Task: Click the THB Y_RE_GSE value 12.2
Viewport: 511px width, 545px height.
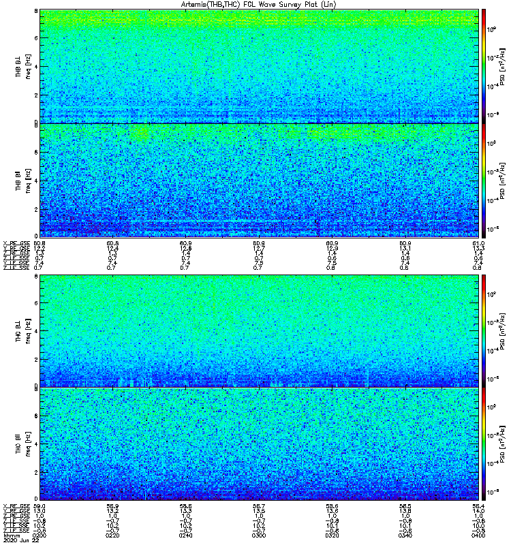Action: (40, 248)
